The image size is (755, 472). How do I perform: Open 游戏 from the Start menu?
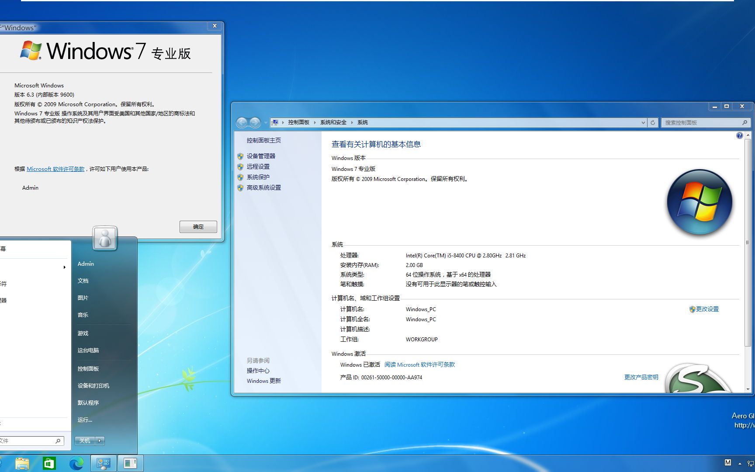(x=83, y=333)
